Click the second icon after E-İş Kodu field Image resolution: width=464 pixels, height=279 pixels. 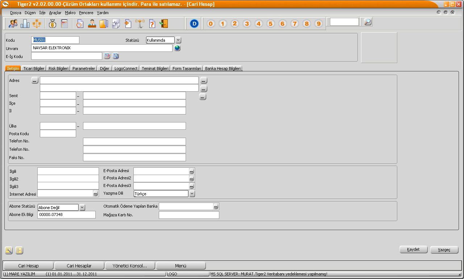pyautogui.click(x=116, y=56)
